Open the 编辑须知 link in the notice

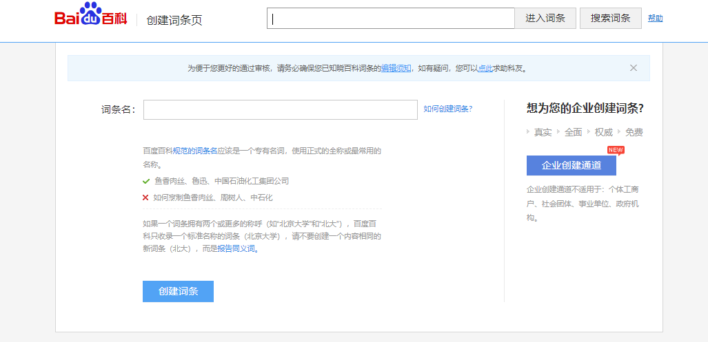tap(396, 69)
